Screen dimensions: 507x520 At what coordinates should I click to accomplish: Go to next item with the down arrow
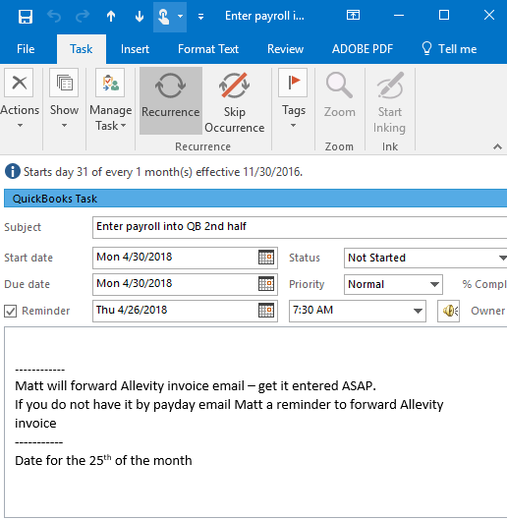tap(140, 17)
